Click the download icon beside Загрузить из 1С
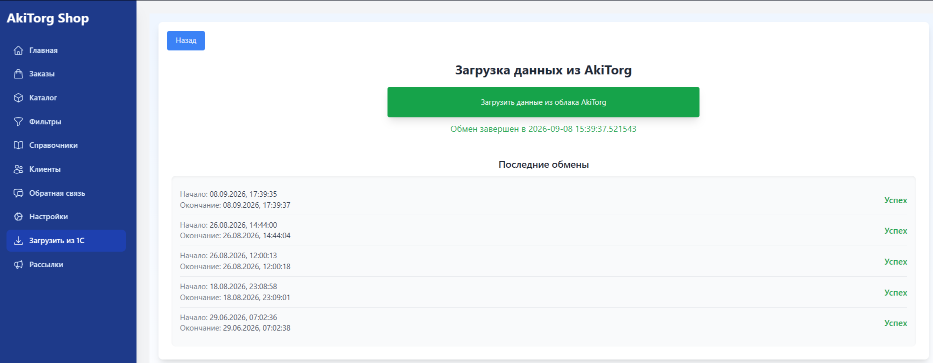The image size is (933, 363). tap(18, 241)
